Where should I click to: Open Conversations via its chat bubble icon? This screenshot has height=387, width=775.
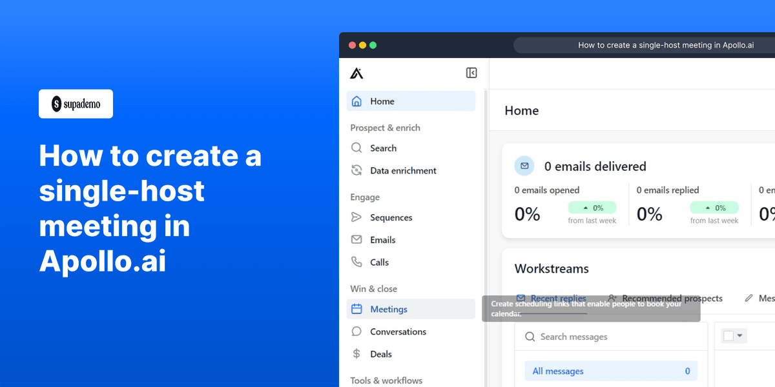(356, 331)
